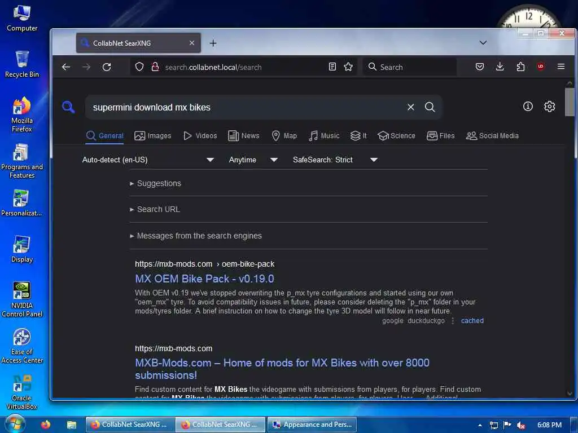The image size is (578, 433).
Task: Click the first result's options dots
Action: 453,321
